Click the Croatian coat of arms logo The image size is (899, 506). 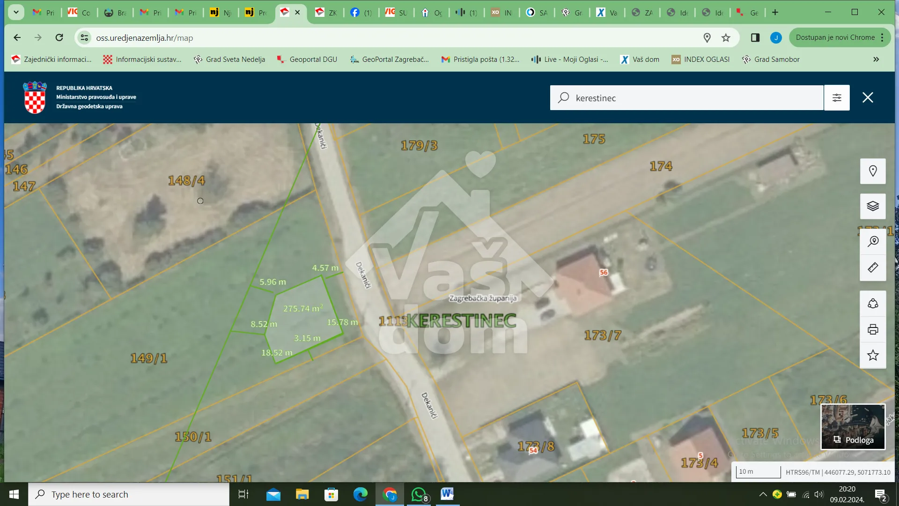point(35,97)
